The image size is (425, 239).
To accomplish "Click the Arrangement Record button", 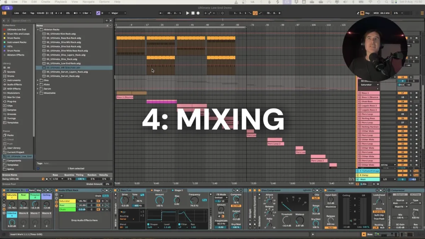I will click(198, 13).
